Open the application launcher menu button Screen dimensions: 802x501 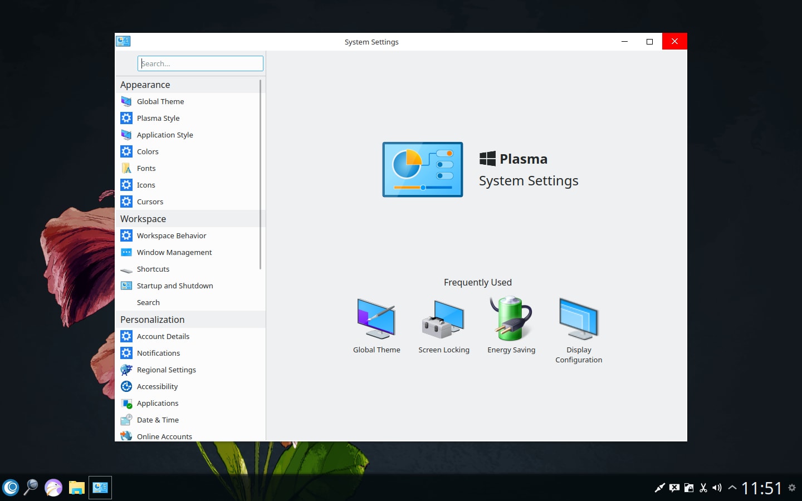pyautogui.click(x=11, y=488)
